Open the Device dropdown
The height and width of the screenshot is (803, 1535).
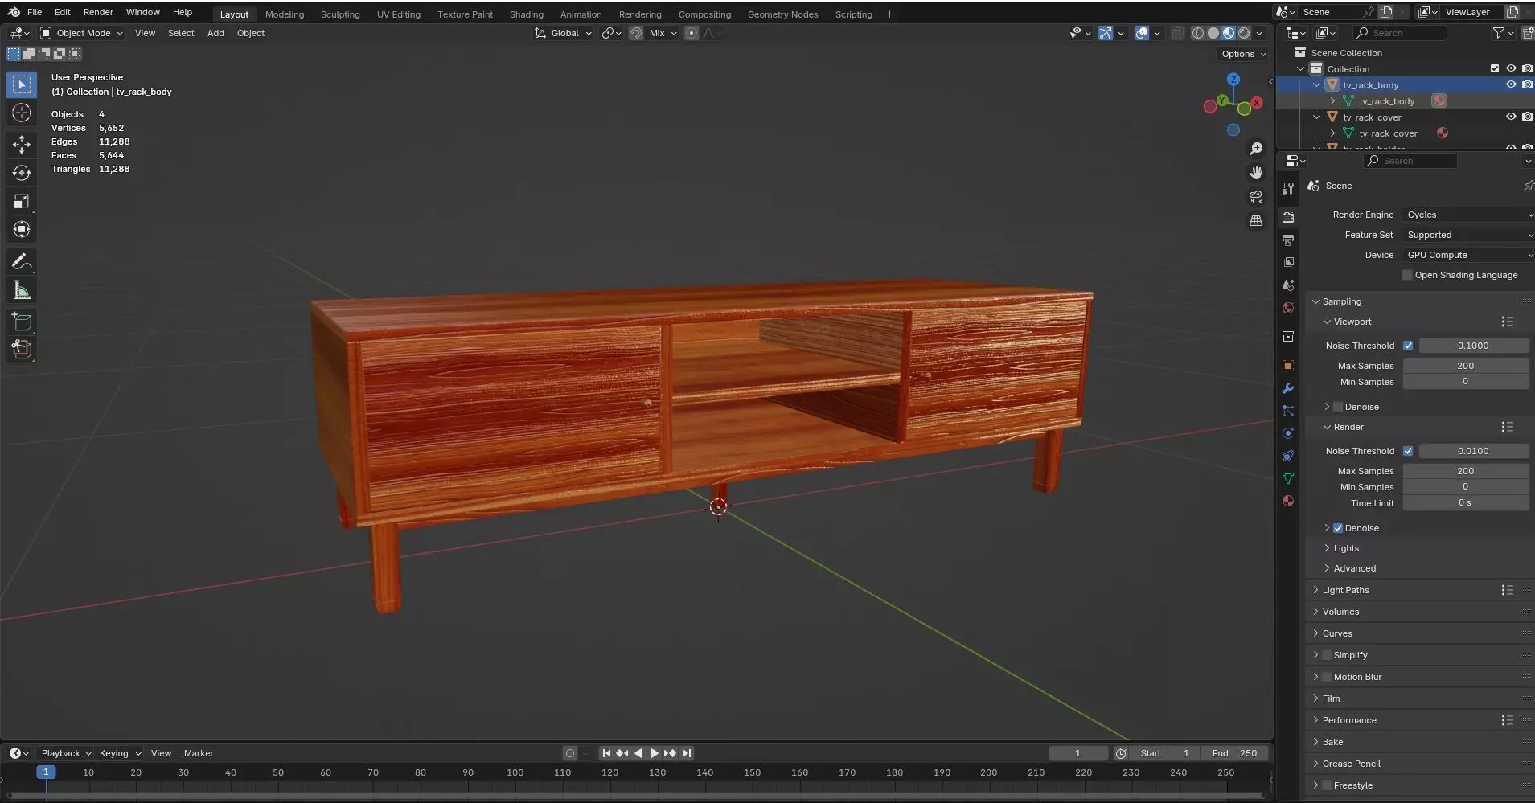click(1468, 255)
